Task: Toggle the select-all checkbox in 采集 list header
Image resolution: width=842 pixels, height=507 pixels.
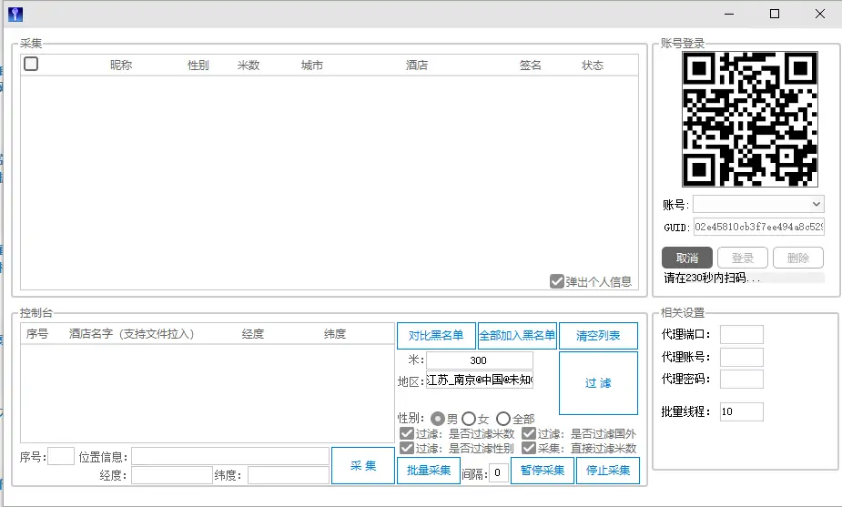Action: pos(31,64)
